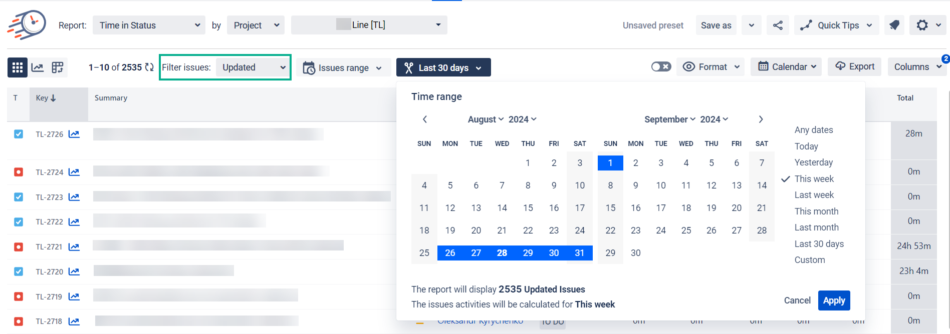
Task: Click the rocket announcement icon
Action: point(894,25)
